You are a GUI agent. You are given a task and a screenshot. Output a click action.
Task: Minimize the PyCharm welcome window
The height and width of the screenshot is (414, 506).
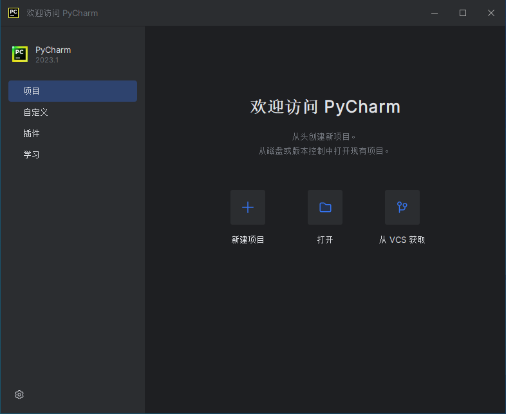pyautogui.click(x=435, y=13)
